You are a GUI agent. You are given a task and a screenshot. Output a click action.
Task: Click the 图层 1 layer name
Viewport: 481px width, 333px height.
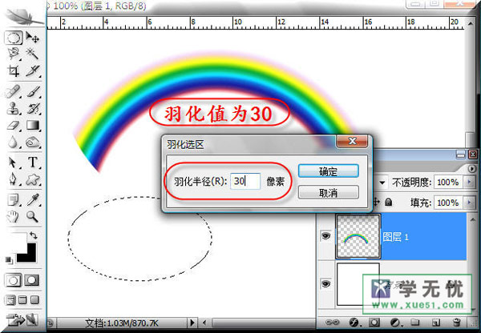(x=396, y=237)
